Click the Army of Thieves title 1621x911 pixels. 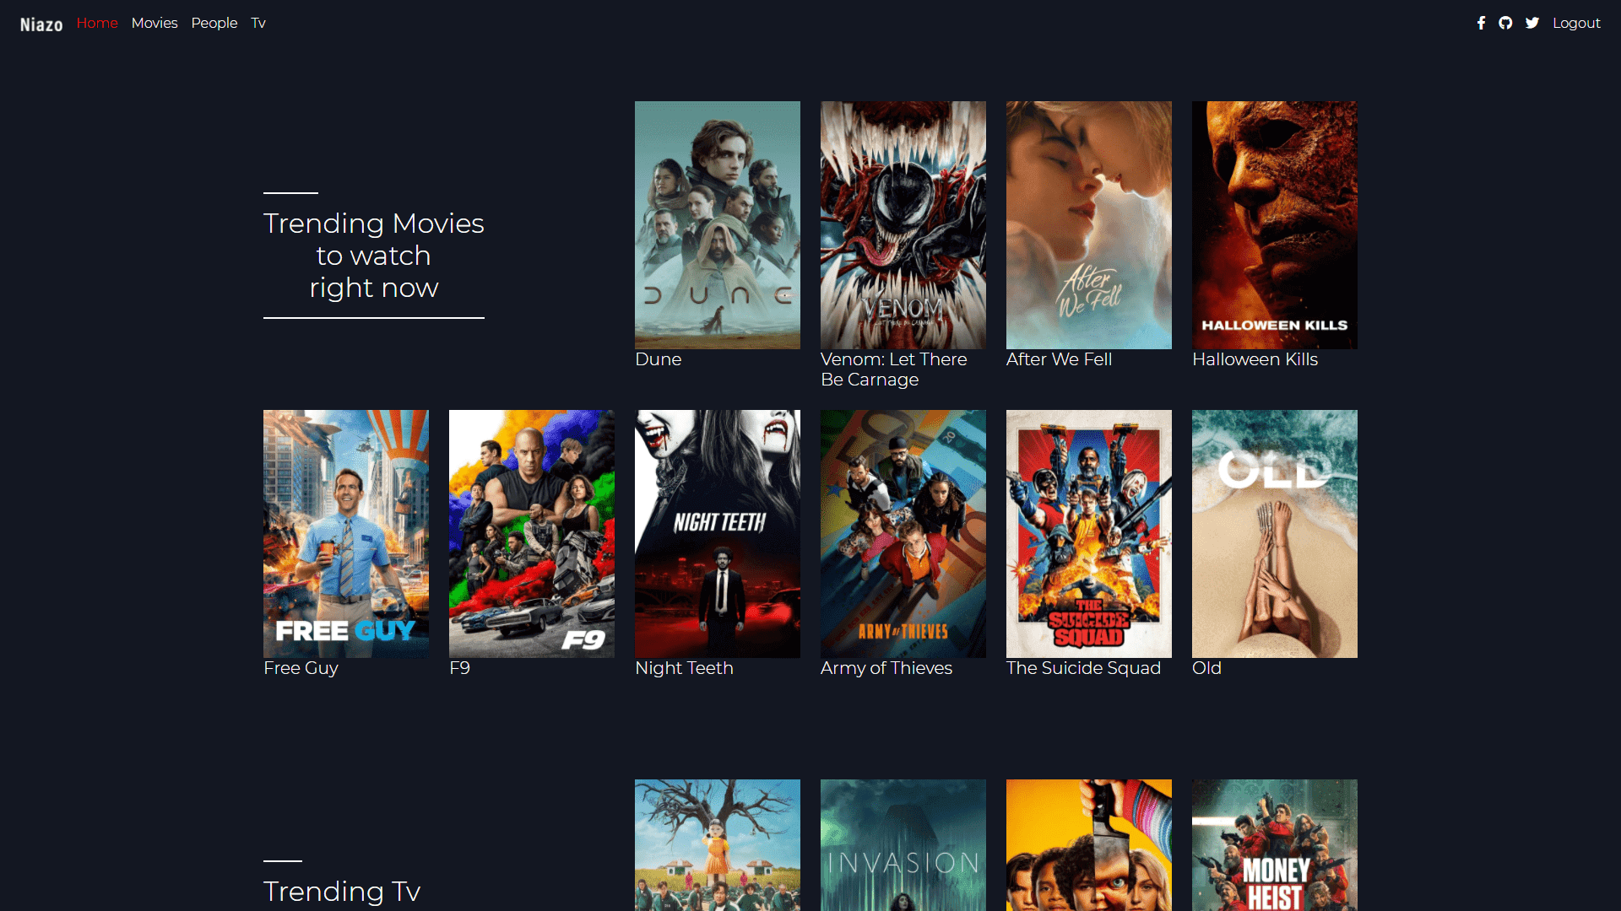[x=886, y=668]
